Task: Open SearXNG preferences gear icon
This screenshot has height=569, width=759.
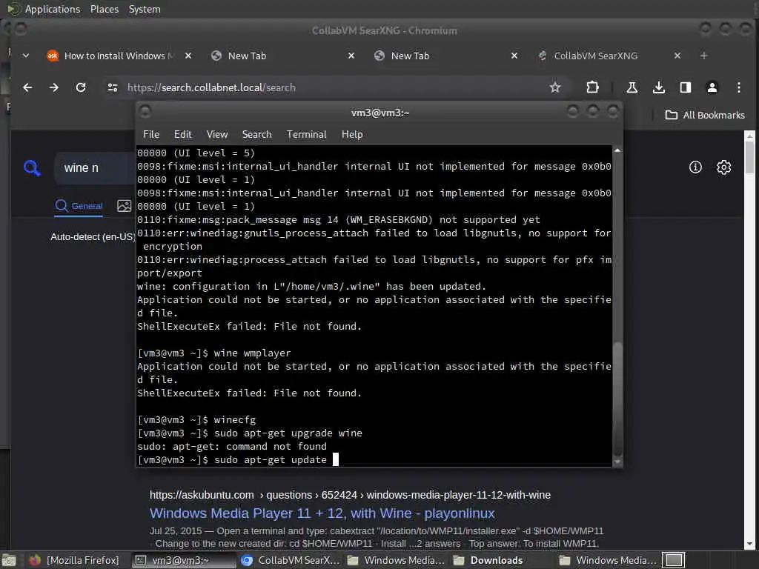Action: pyautogui.click(x=723, y=167)
